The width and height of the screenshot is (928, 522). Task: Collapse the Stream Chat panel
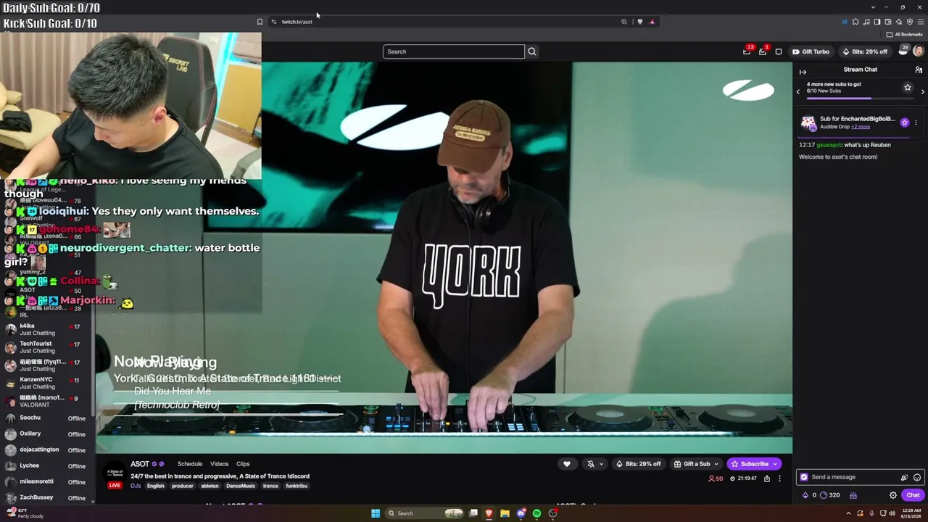803,71
